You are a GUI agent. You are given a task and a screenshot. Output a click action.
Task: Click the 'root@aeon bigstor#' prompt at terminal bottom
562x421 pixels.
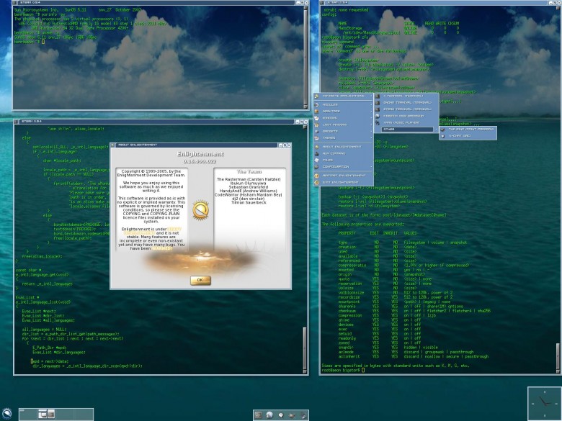click(341, 370)
